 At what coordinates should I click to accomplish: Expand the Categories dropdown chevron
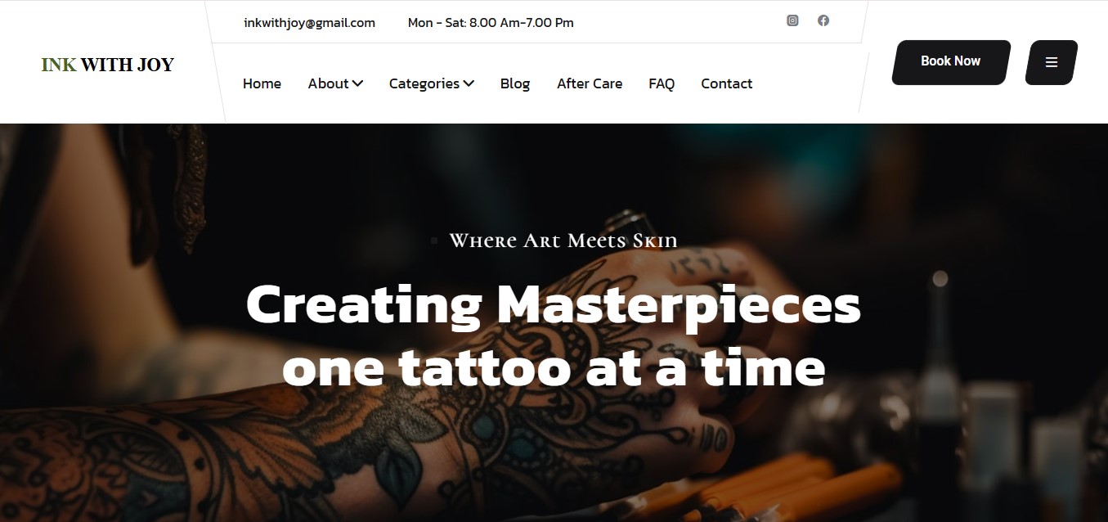[x=469, y=83]
